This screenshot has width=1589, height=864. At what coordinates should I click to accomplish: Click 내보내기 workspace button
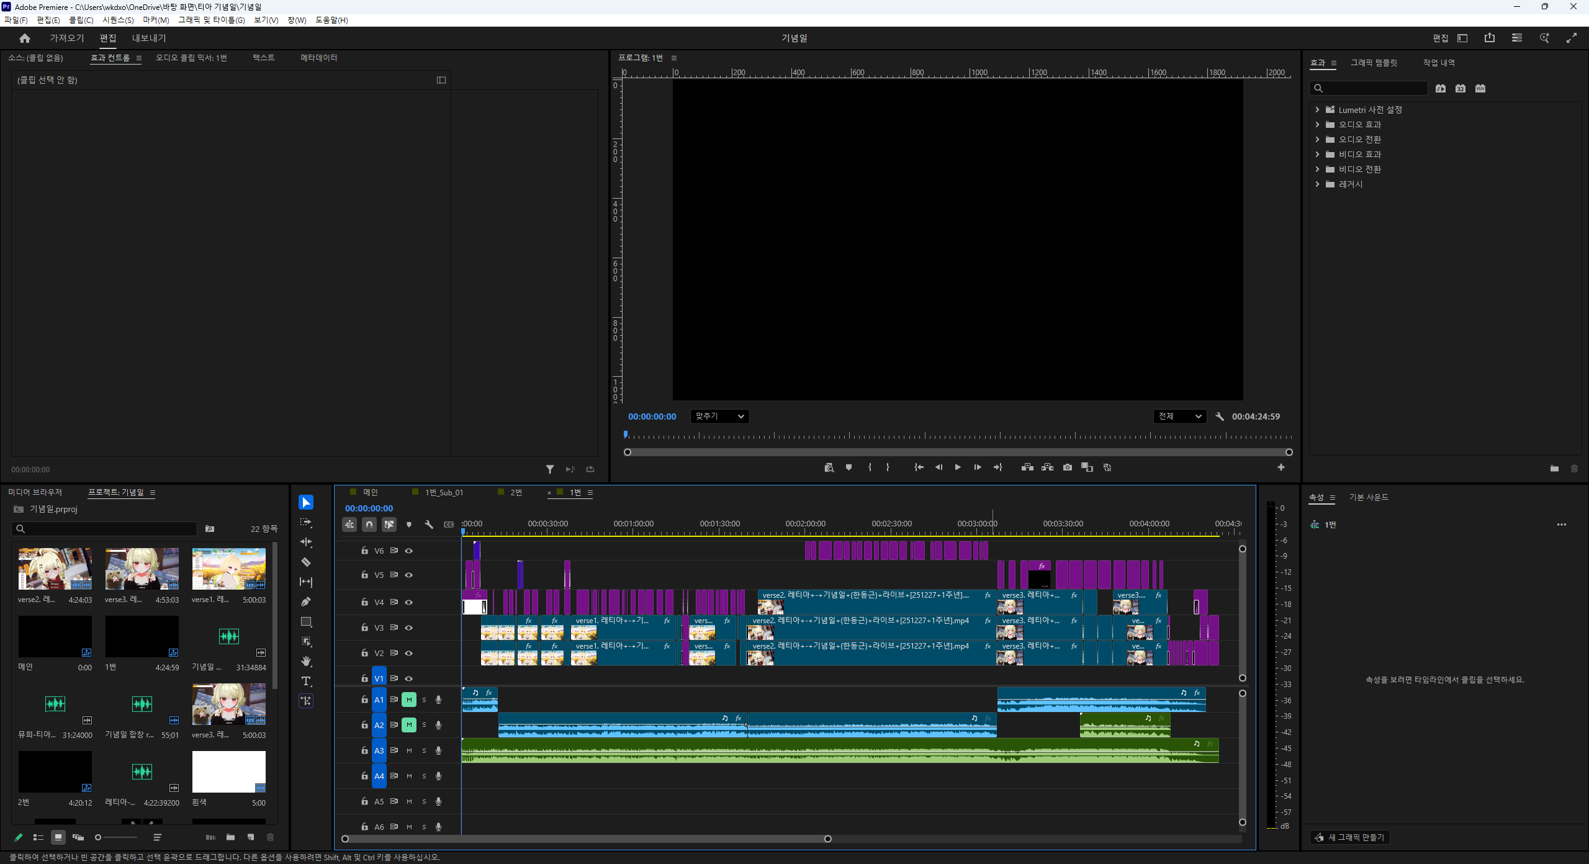[x=149, y=38]
